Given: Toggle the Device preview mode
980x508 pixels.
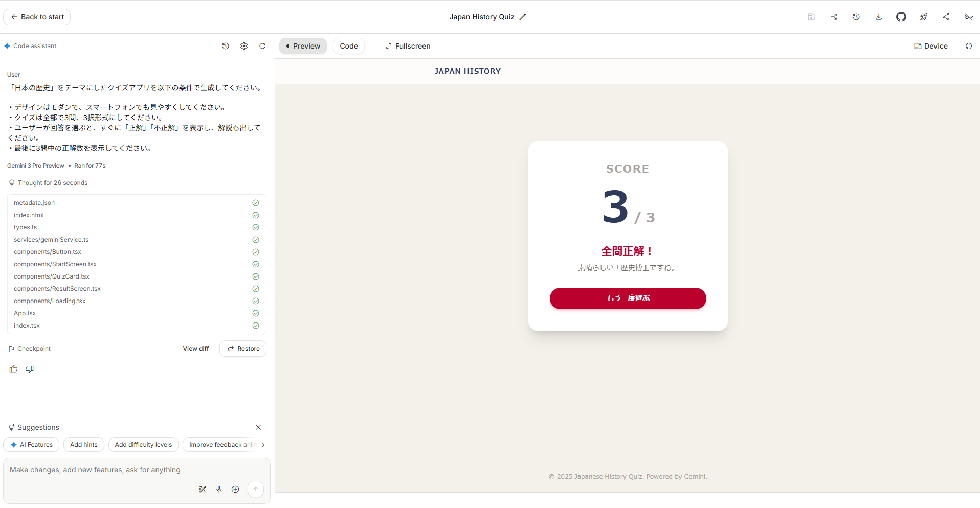Looking at the screenshot, I should [x=930, y=46].
